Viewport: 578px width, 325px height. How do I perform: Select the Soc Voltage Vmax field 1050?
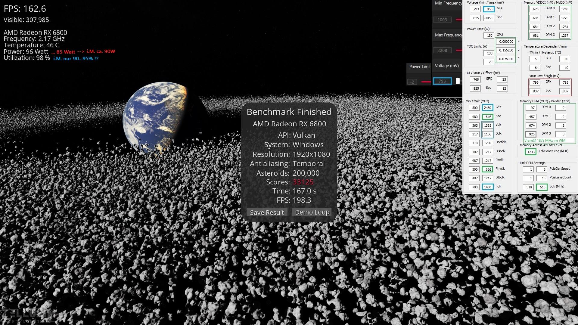489,18
